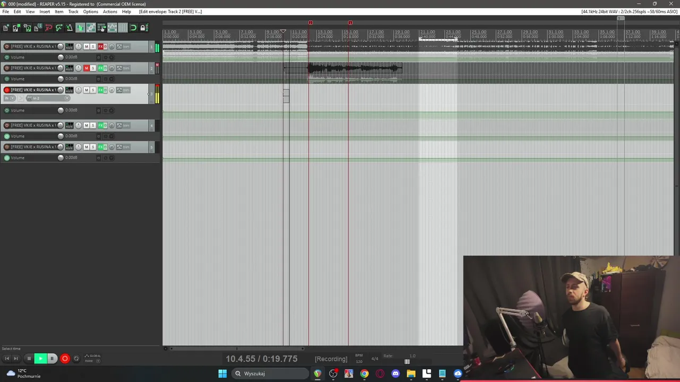Toggle phase invert on track 4
Image resolution: width=680 pixels, height=382 pixels.
click(112, 125)
